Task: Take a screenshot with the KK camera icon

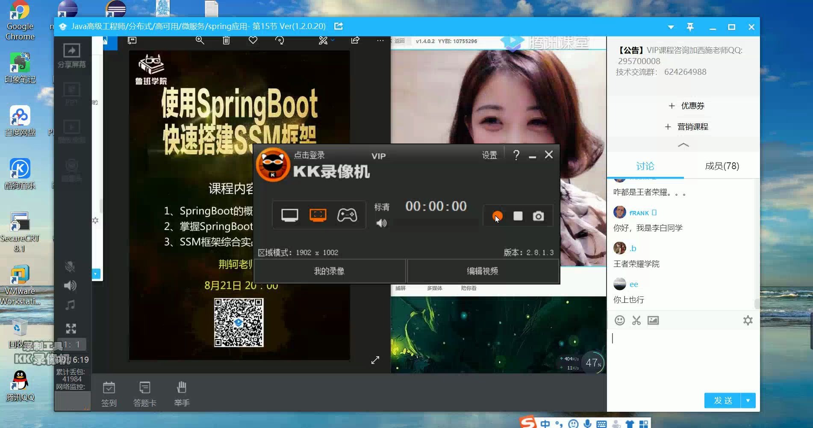Action: coord(538,216)
